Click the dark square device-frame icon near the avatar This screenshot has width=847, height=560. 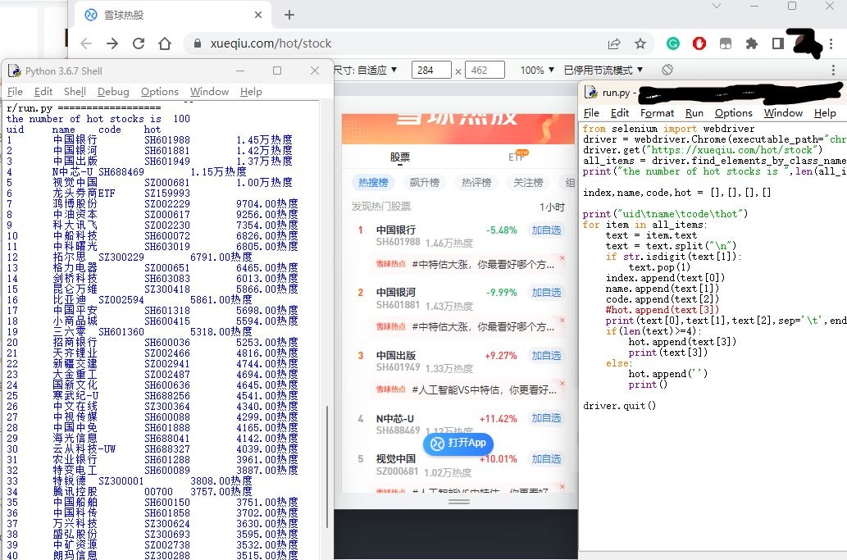777,45
